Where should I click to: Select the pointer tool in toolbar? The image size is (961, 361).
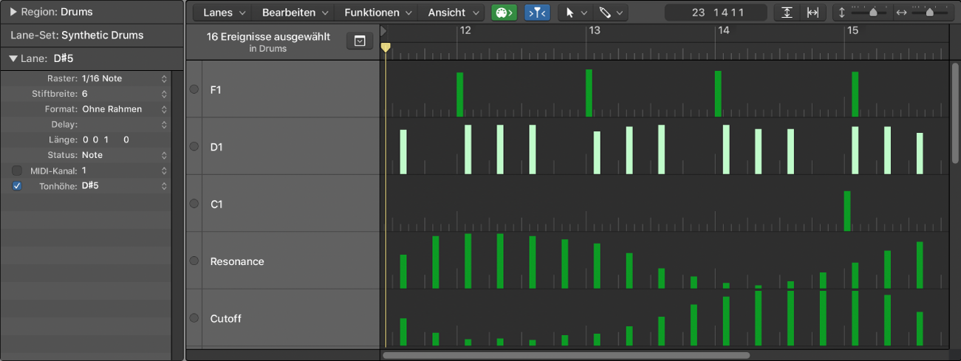click(573, 13)
